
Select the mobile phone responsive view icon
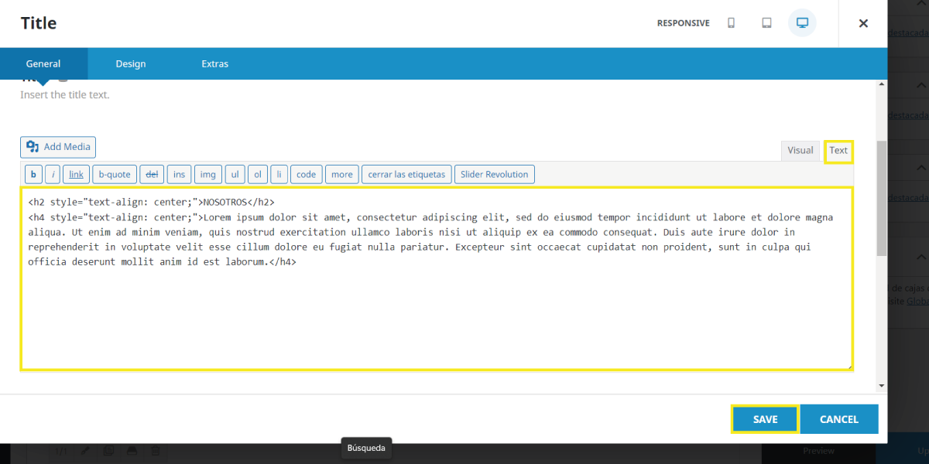click(x=731, y=23)
